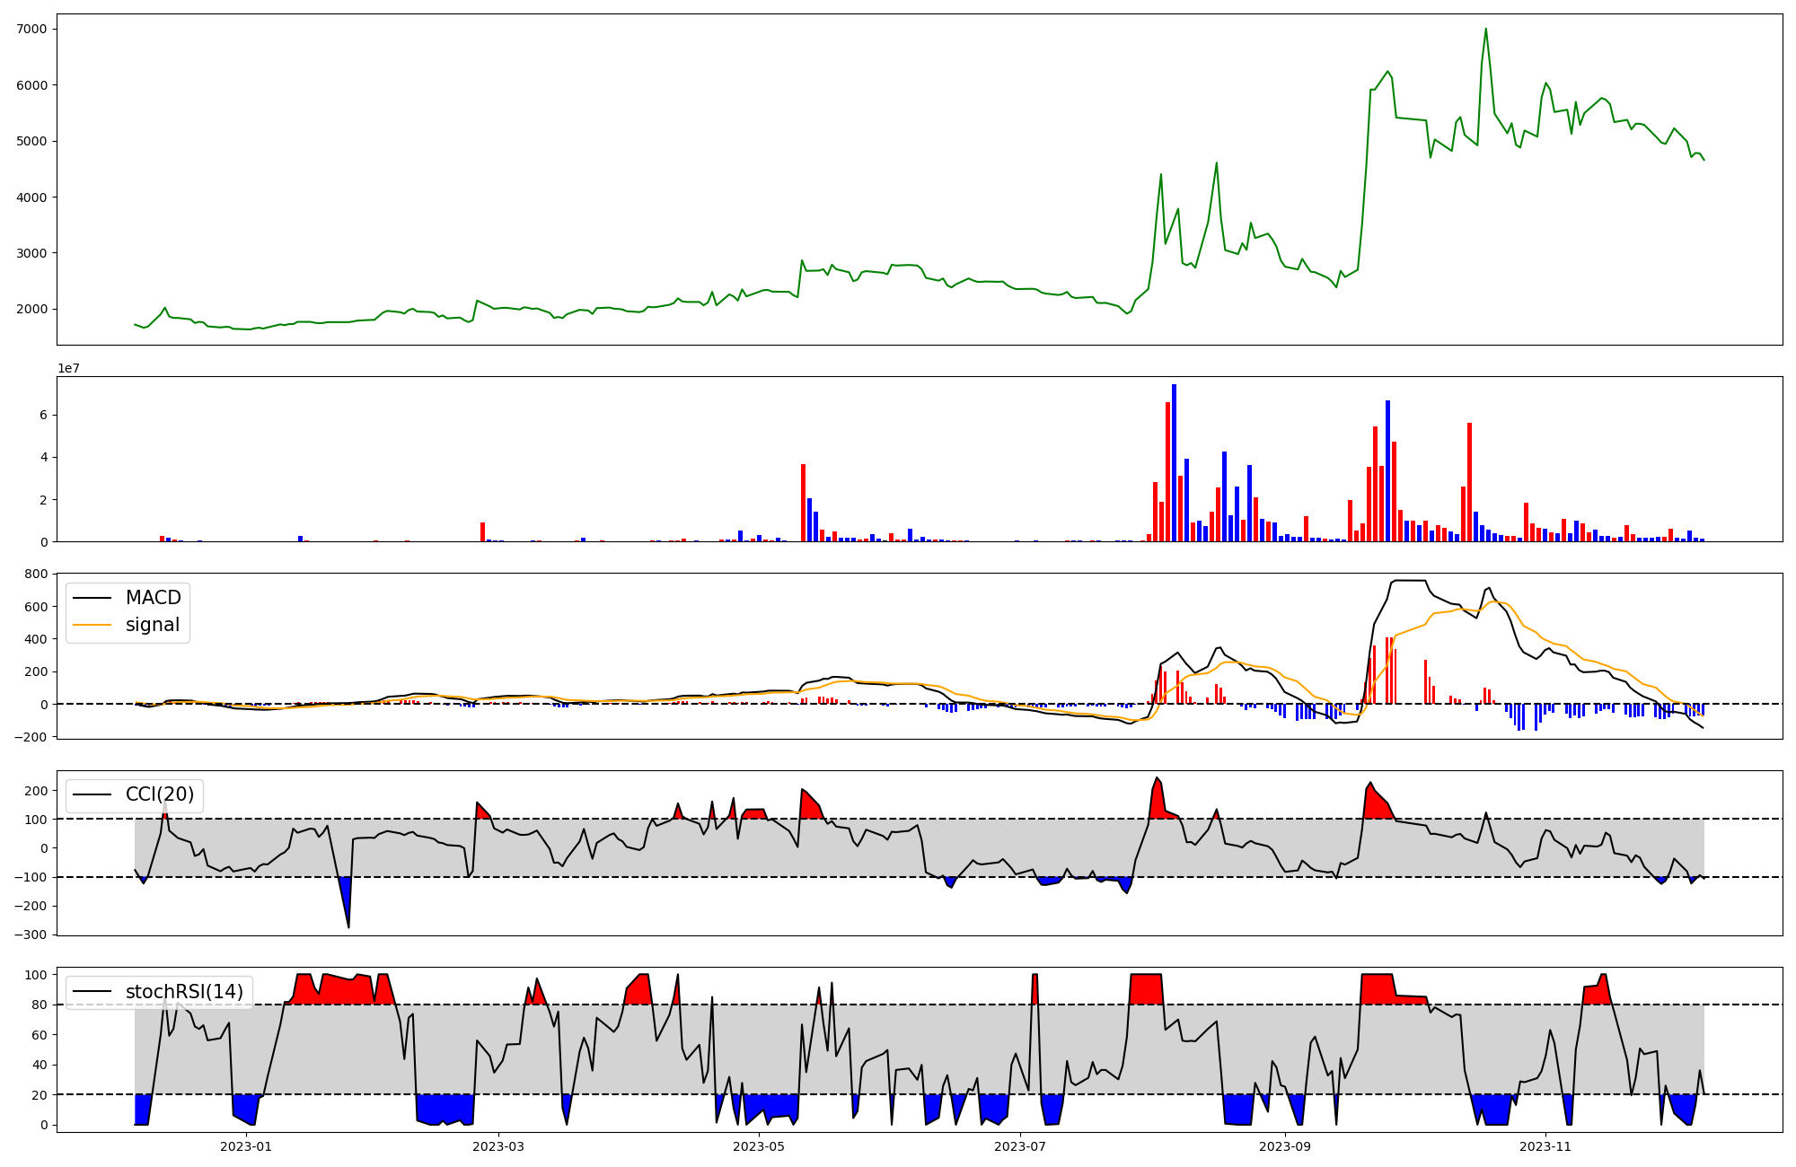Click the lowest dip of CCI line
This screenshot has width=1796, height=1167.
pyautogui.click(x=348, y=926)
